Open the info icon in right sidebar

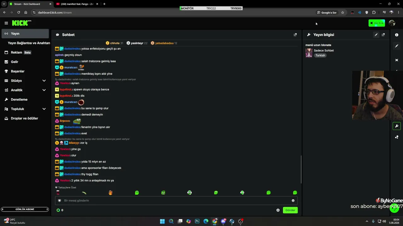tap(397, 35)
